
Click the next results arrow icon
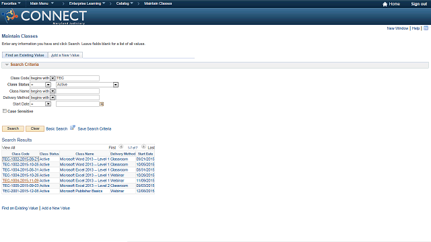[x=143, y=147]
